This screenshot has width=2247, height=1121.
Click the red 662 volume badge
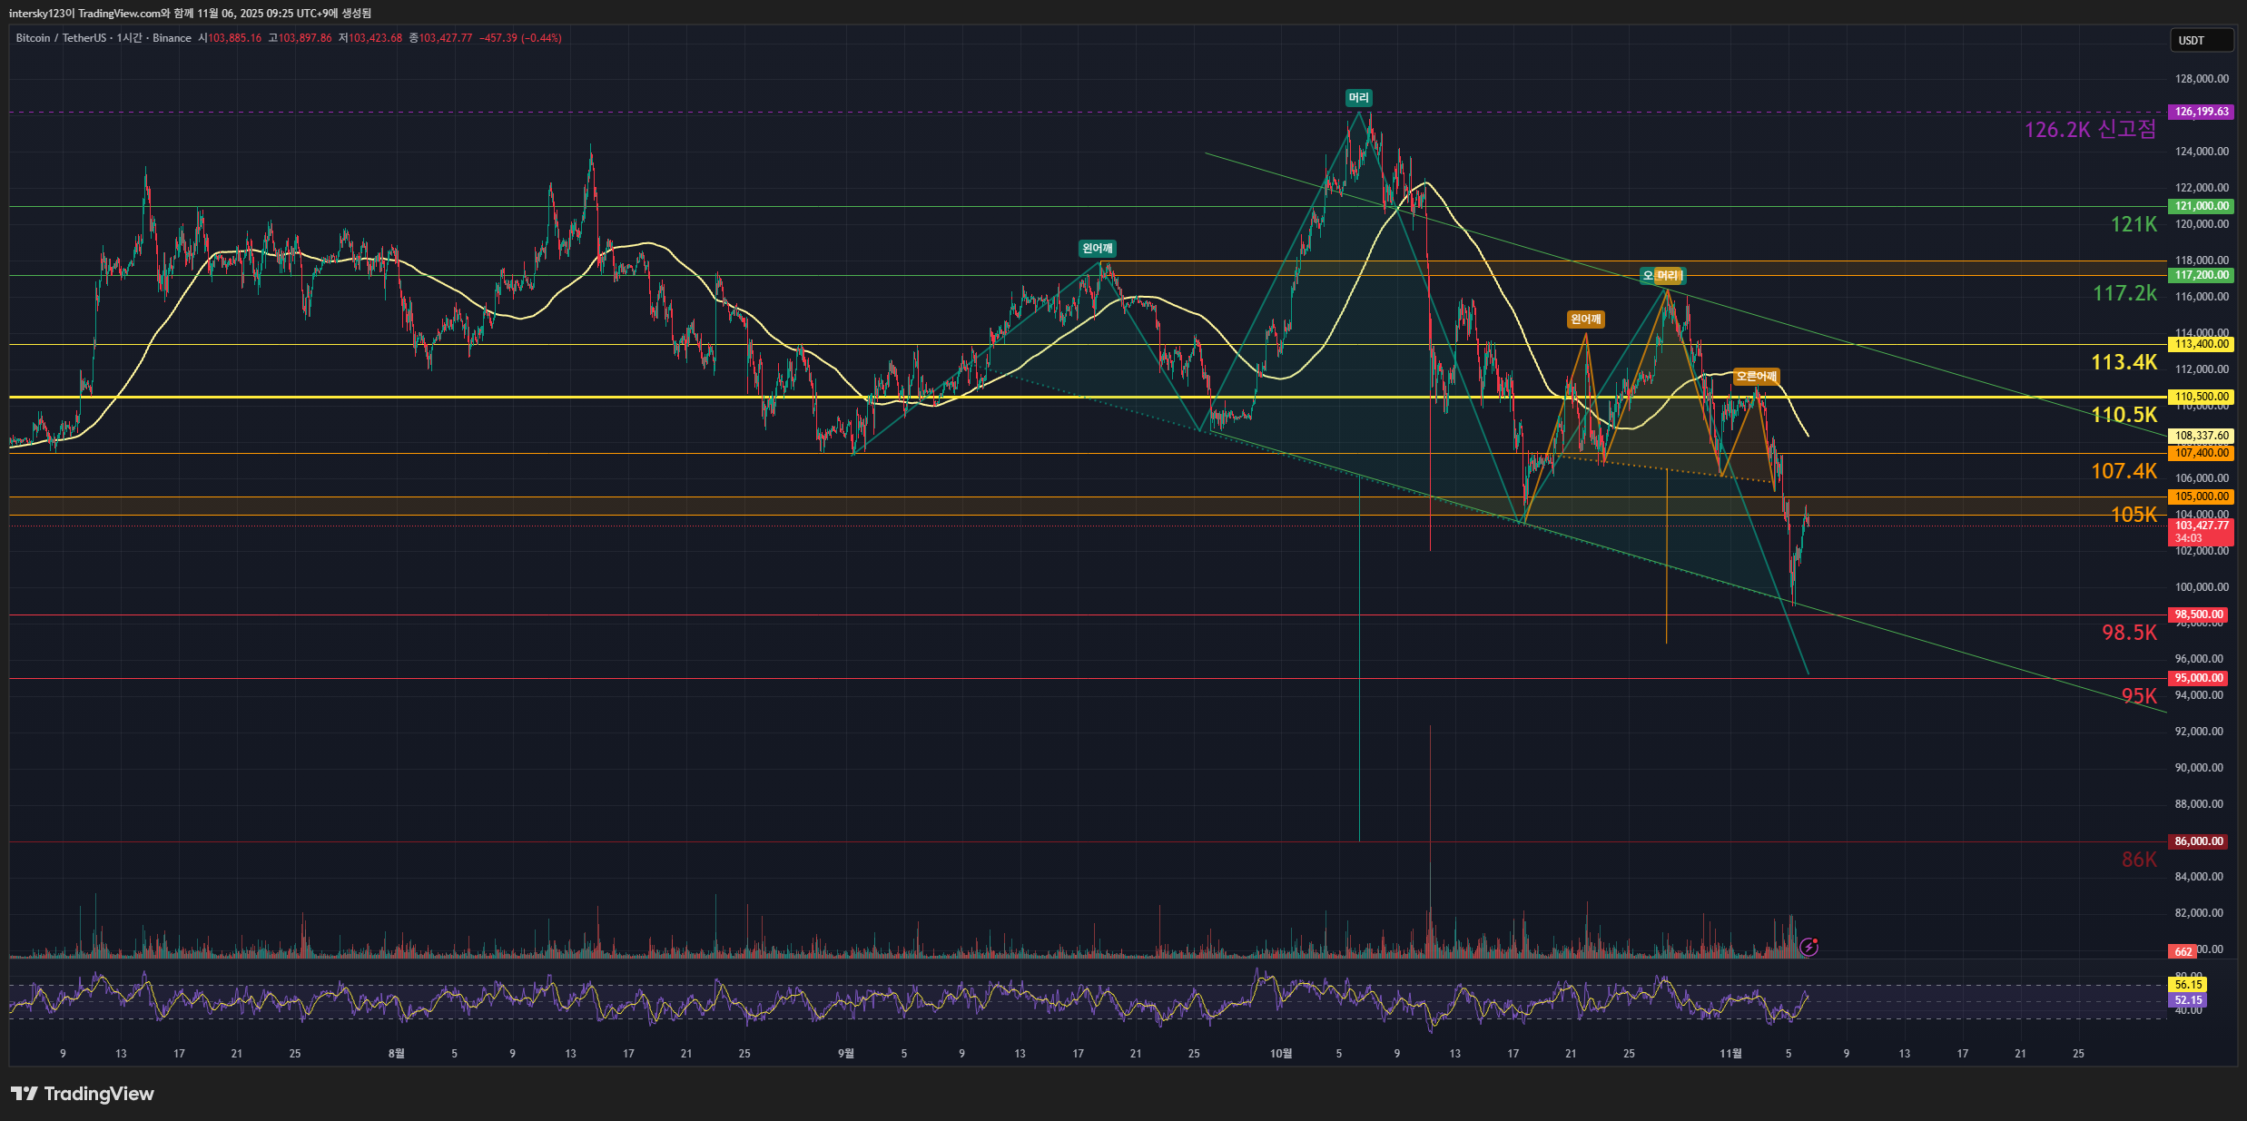(2183, 951)
